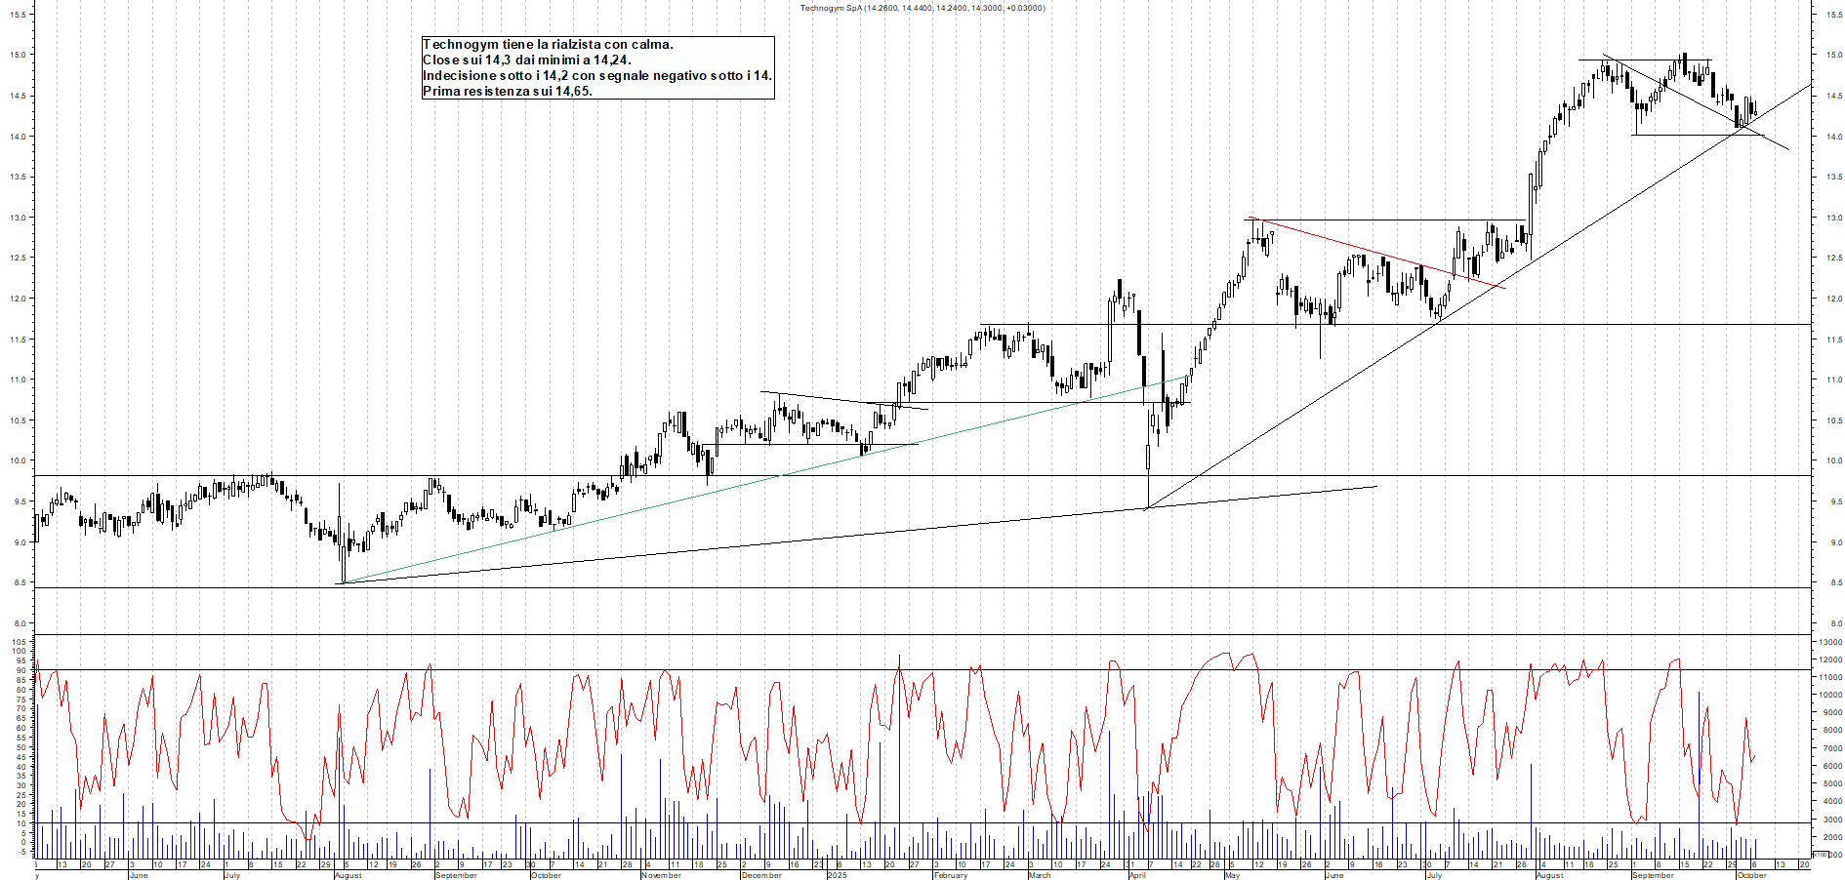
Task: Click the February label on time axis
Action: pyautogui.click(x=950, y=875)
